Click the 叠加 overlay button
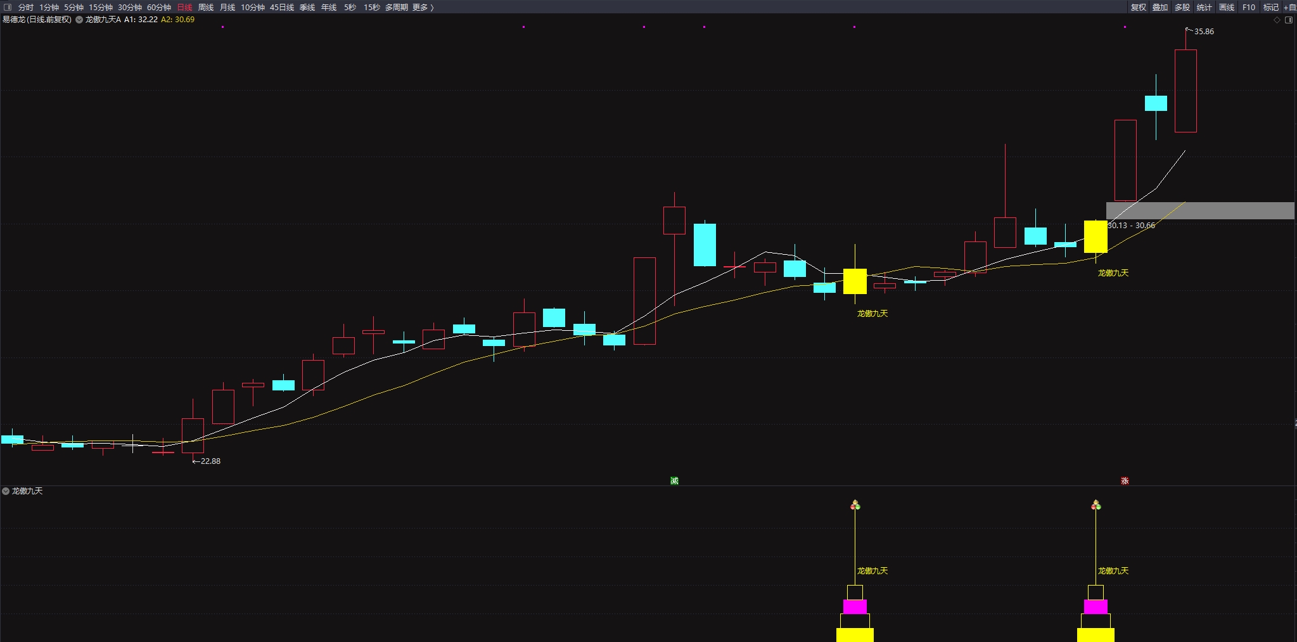The height and width of the screenshot is (642, 1297). 1160,7
